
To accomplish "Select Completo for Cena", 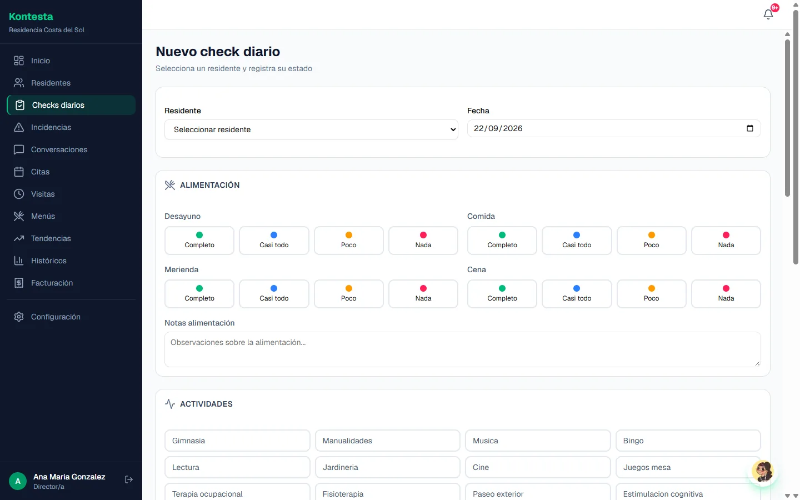I will coord(502,294).
